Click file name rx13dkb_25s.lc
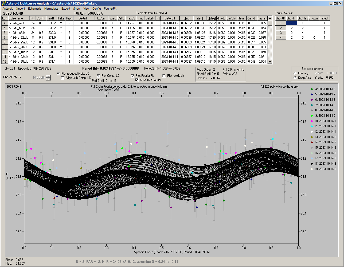 coord(19,62)
